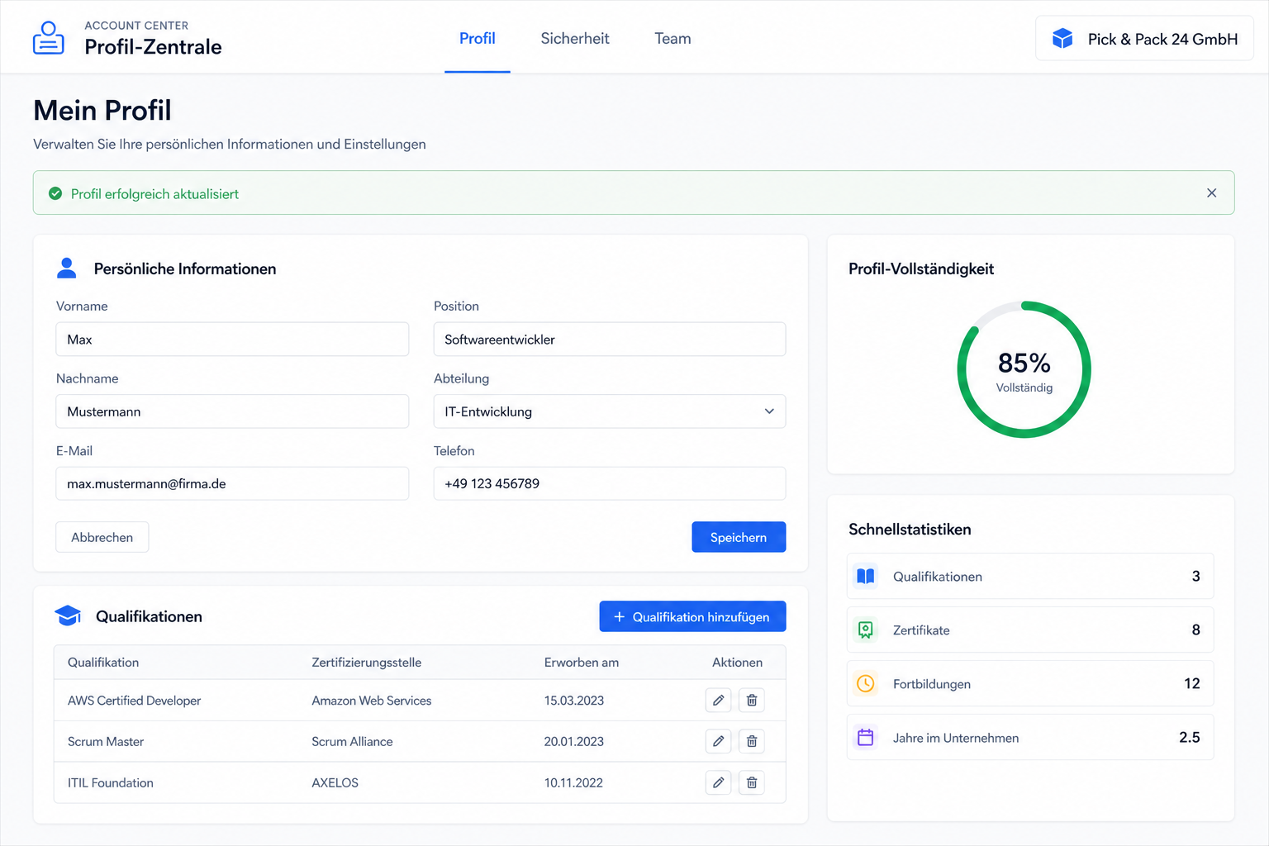The image size is (1269, 846).
Task: Click Abbrechen to cancel changes
Action: coord(102,537)
